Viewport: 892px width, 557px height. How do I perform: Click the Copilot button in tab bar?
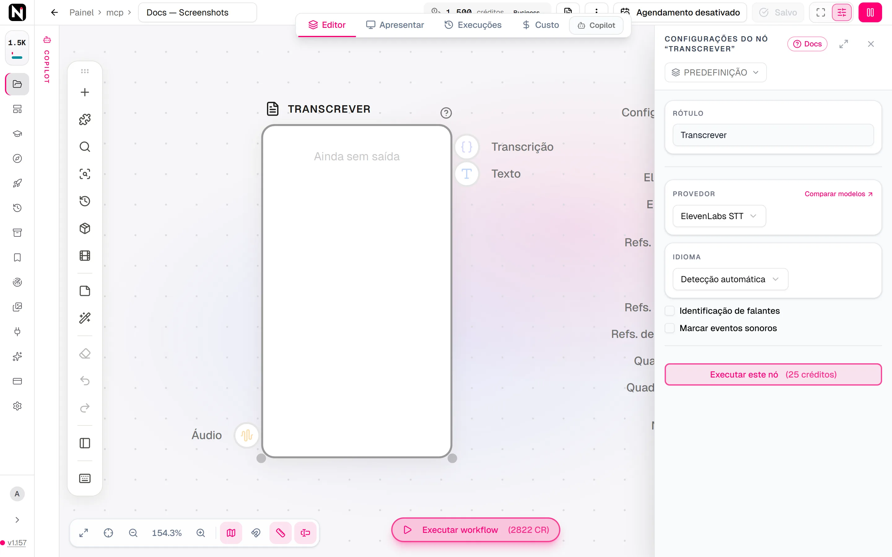point(596,25)
